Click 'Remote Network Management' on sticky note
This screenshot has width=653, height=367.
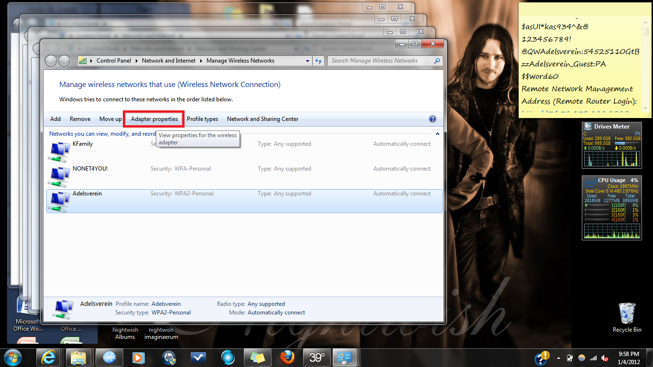click(577, 89)
